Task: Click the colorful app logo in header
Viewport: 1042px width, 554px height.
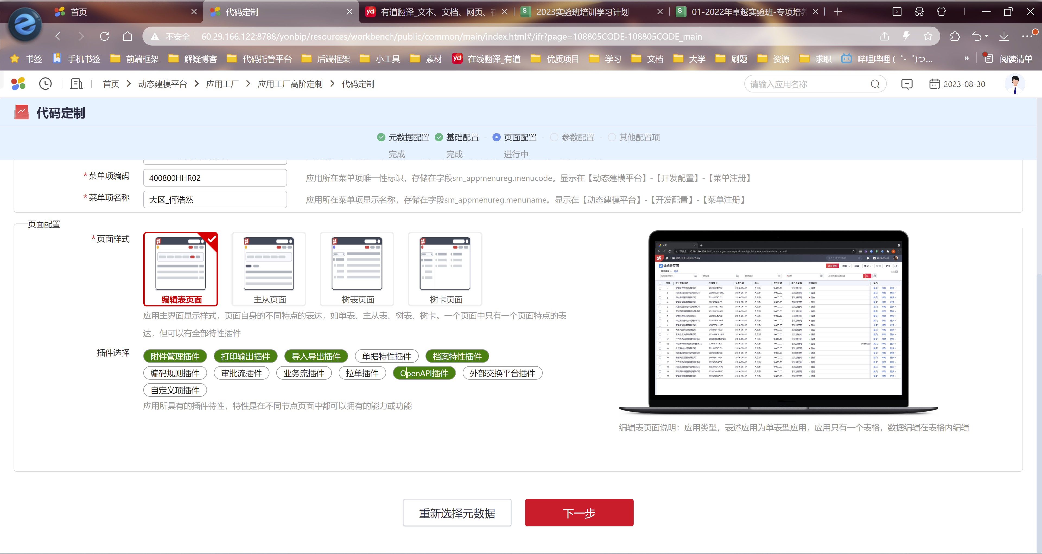Action: tap(18, 84)
